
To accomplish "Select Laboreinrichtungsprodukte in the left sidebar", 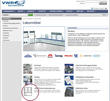I will coord(12,23).
